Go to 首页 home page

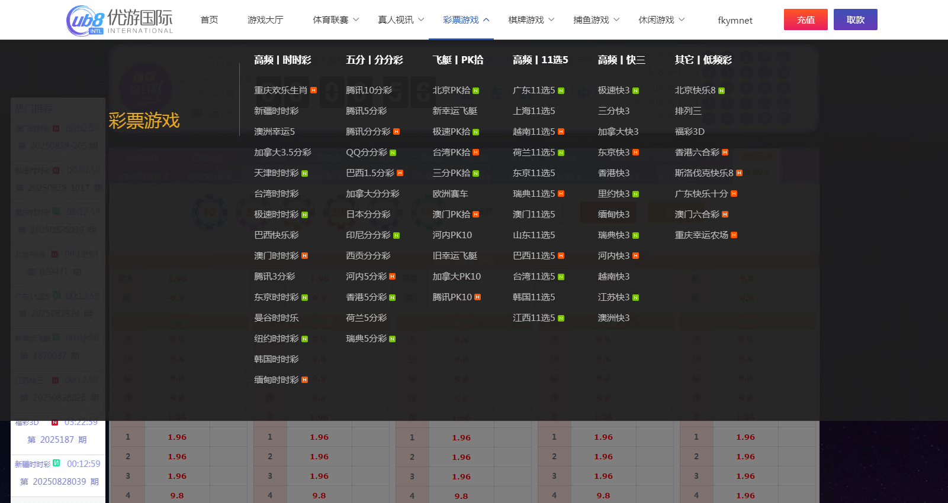click(x=209, y=20)
